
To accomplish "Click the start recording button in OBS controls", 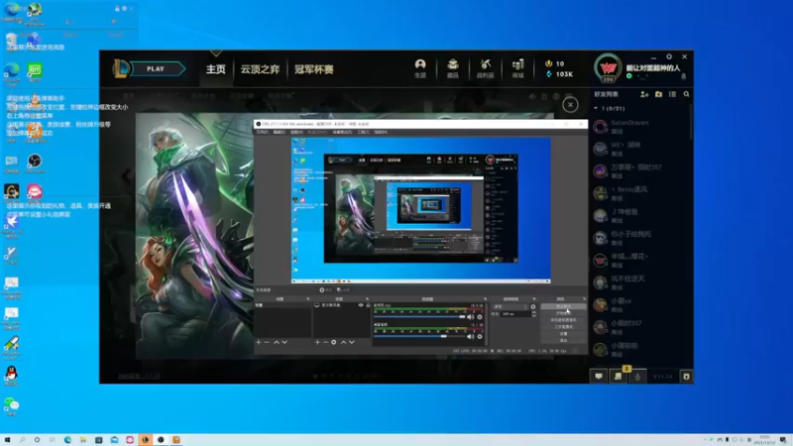I will pos(563,313).
